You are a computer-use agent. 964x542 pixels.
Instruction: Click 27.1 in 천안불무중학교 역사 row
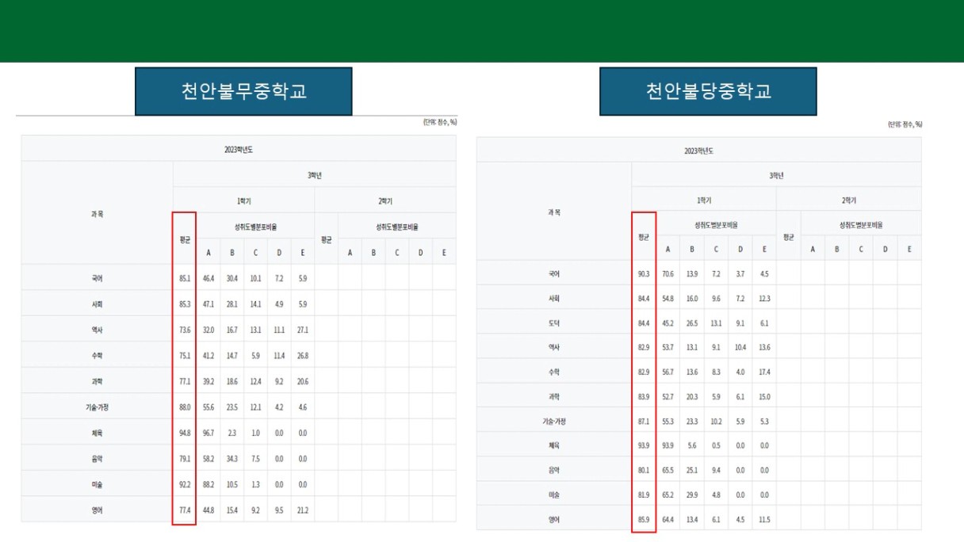(302, 330)
